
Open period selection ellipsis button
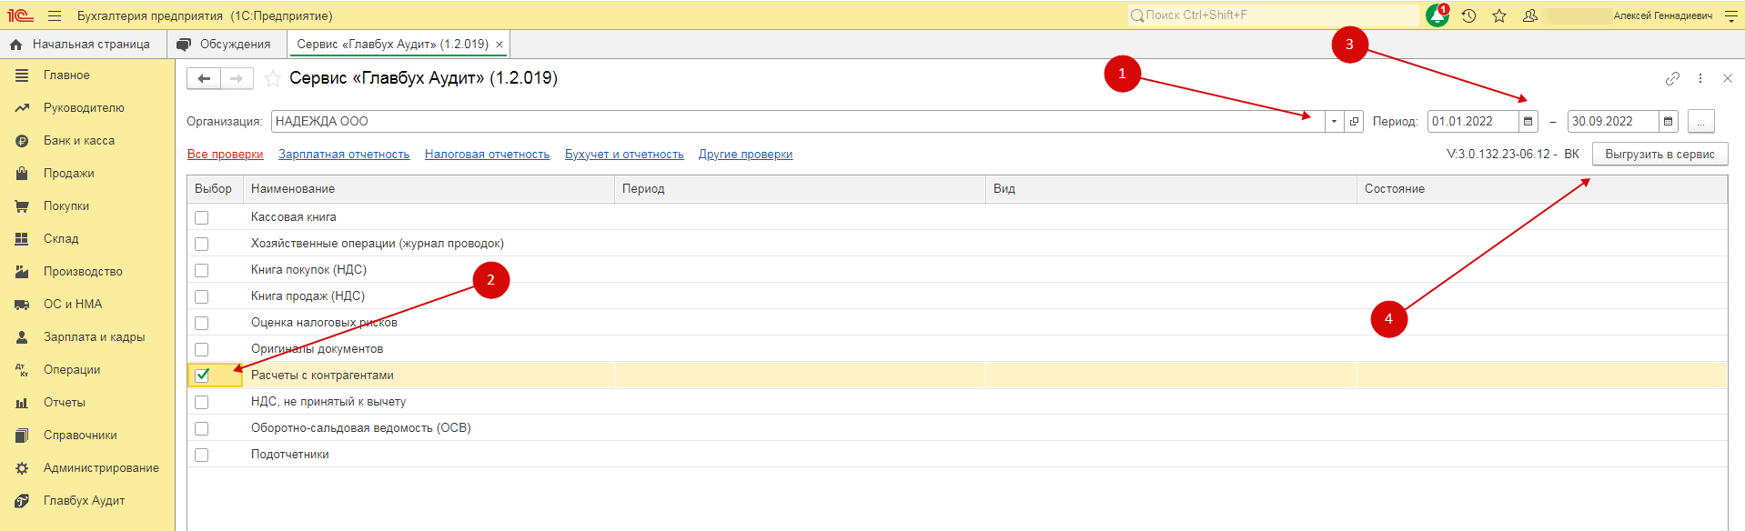tap(1700, 122)
